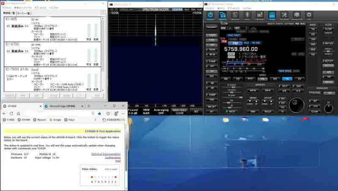Show more bookmarks with the chevron in Edge

pyautogui.click(x=95, y=120)
